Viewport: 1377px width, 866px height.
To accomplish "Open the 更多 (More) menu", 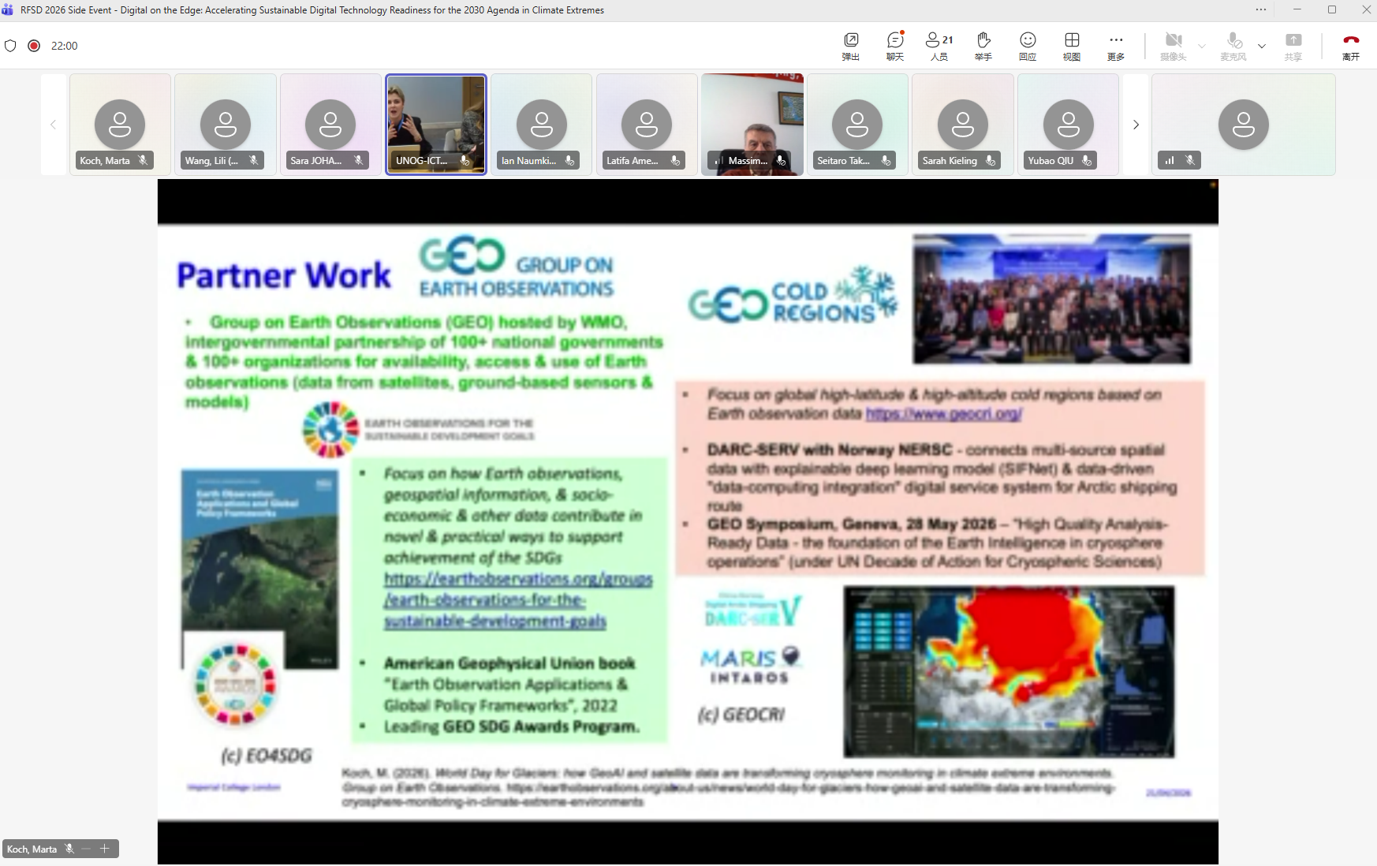I will (x=1116, y=45).
